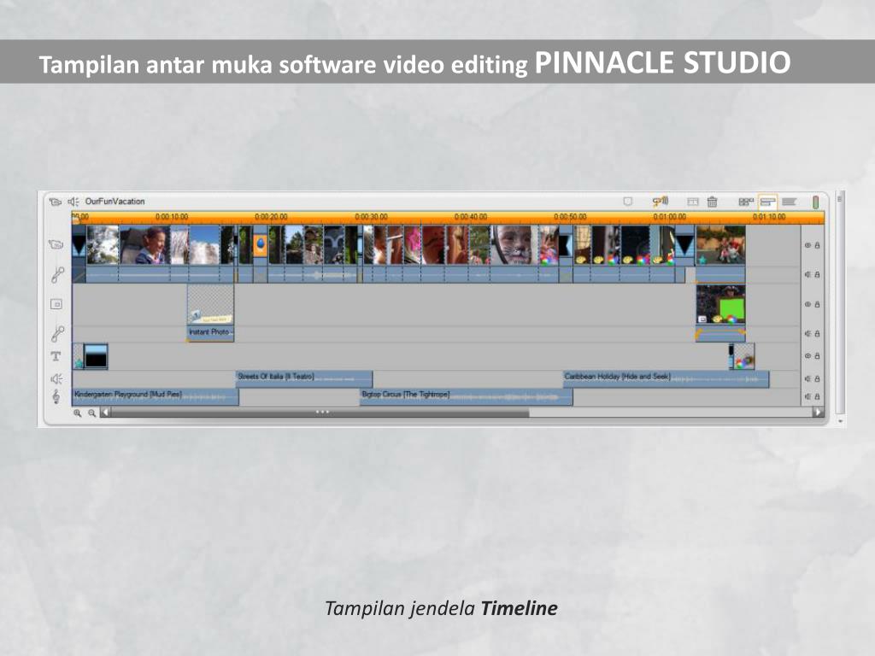Switch to Text list view icon

click(789, 202)
